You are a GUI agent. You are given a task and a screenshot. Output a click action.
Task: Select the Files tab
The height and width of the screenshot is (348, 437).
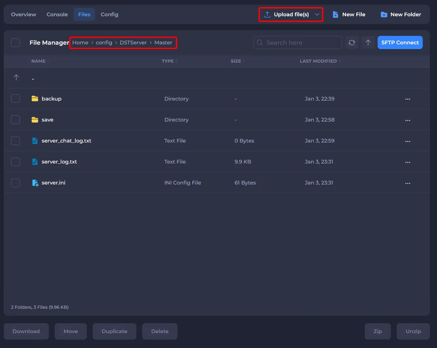84,15
